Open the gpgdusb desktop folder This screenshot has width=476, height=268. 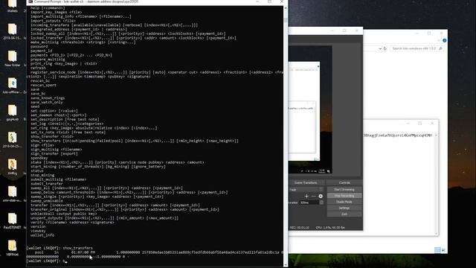point(13,112)
